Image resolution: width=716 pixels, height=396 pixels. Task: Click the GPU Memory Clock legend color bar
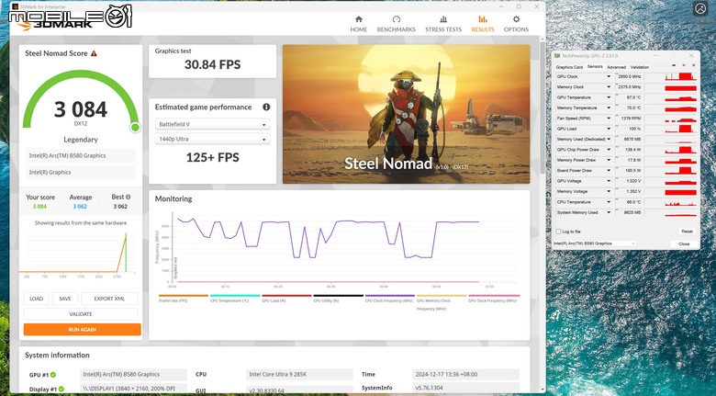(442, 296)
